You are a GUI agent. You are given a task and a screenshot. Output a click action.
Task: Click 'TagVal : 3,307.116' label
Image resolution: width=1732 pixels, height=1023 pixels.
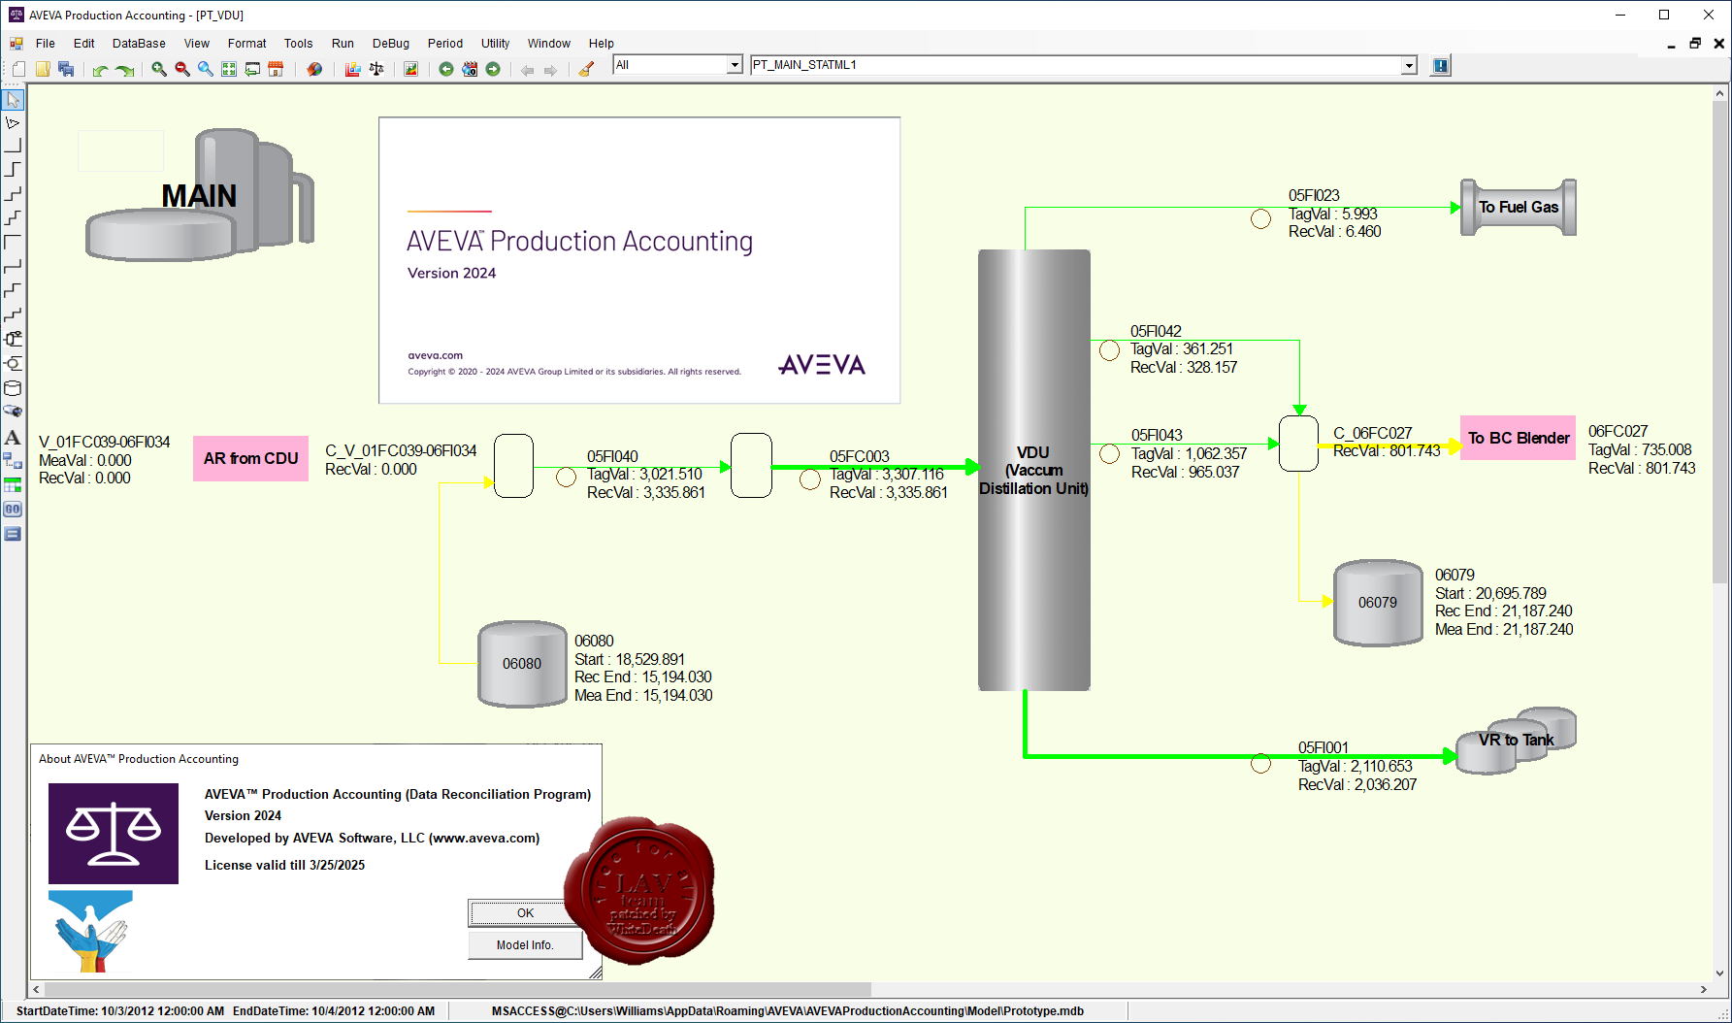click(x=887, y=475)
